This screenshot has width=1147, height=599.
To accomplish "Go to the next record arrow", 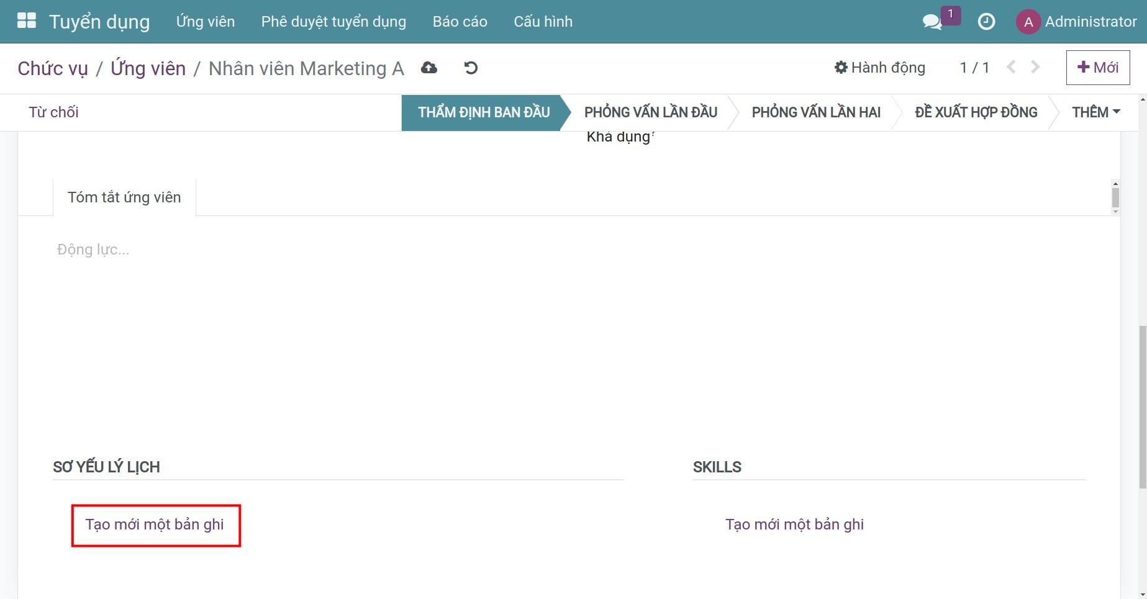I will pyautogui.click(x=1035, y=67).
